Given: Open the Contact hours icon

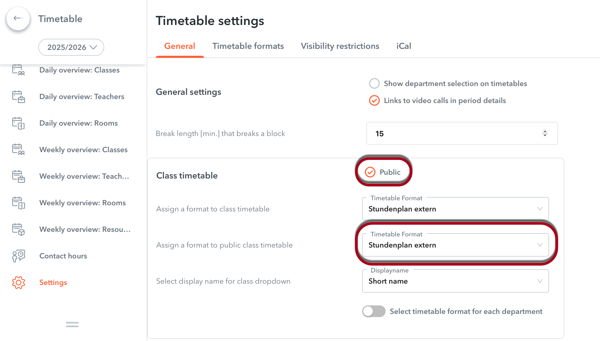Looking at the screenshot, I should point(18,256).
